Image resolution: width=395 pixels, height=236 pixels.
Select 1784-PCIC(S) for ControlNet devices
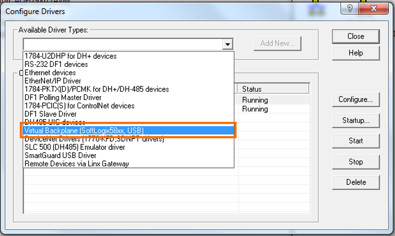coord(129,106)
